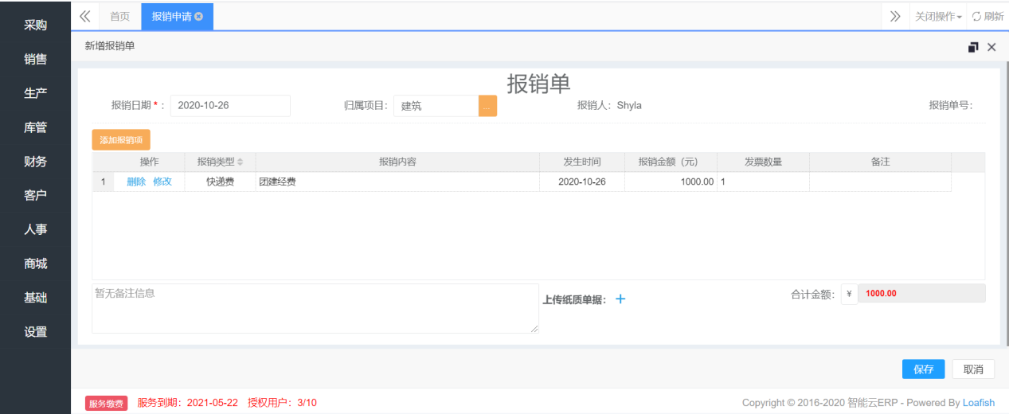
Task: Close the 新增报销单 dialog
Action: 991,47
